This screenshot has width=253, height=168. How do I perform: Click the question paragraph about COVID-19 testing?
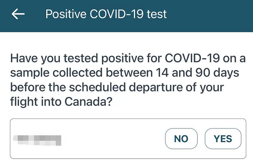coord(128,80)
